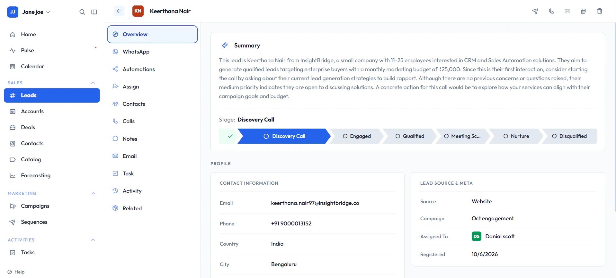Click the trash delete icon
Viewport: 616px width, 278px height.
tap(600, 11)
